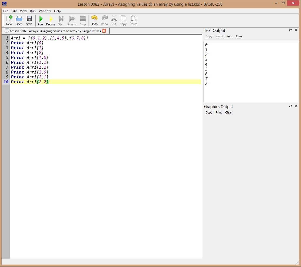Close the Text Output panel

pyautogui.click(x=296, y=30)
